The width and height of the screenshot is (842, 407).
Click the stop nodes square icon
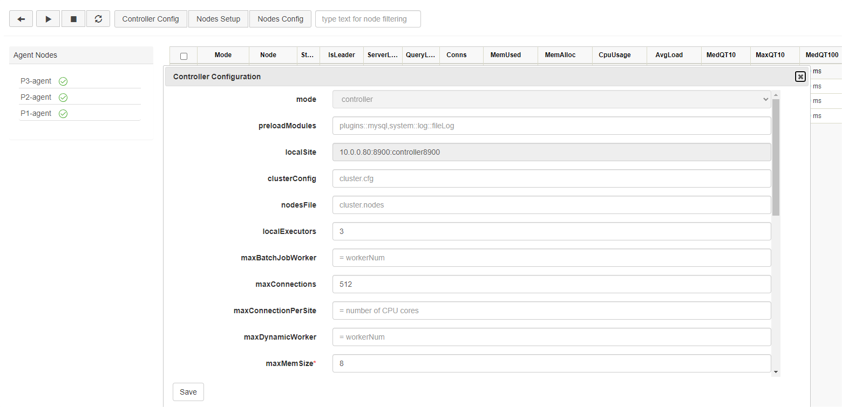(73, 19)
